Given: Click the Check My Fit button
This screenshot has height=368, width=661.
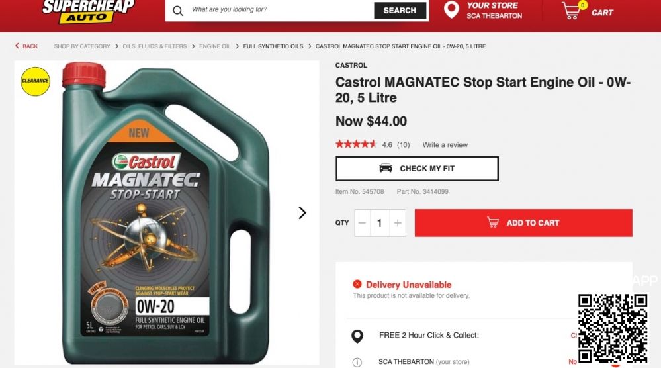Looking at the screenshot, I should pos(417,169).
